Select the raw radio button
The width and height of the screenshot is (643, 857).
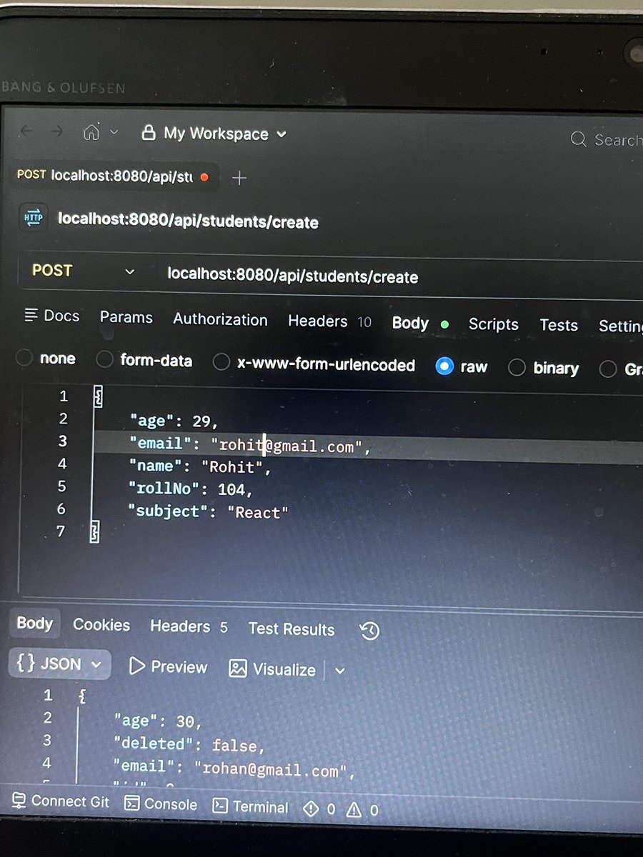(x=444, y=366)
